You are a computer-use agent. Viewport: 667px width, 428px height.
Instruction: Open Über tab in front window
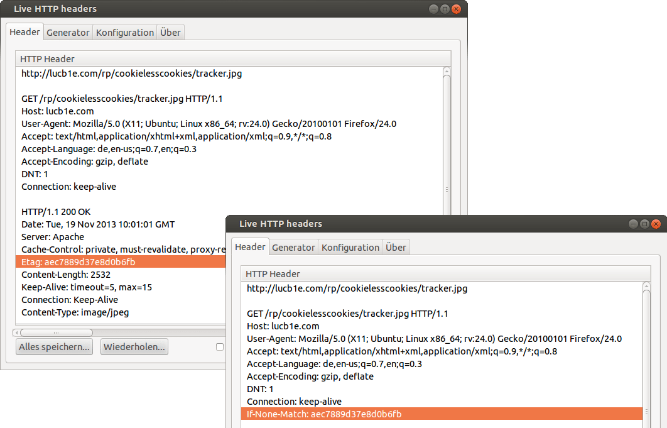[396, 248]
